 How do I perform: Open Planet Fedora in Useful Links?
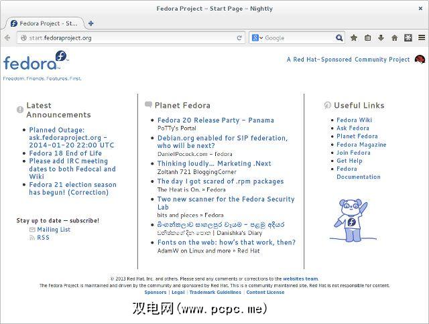point(357,136)
